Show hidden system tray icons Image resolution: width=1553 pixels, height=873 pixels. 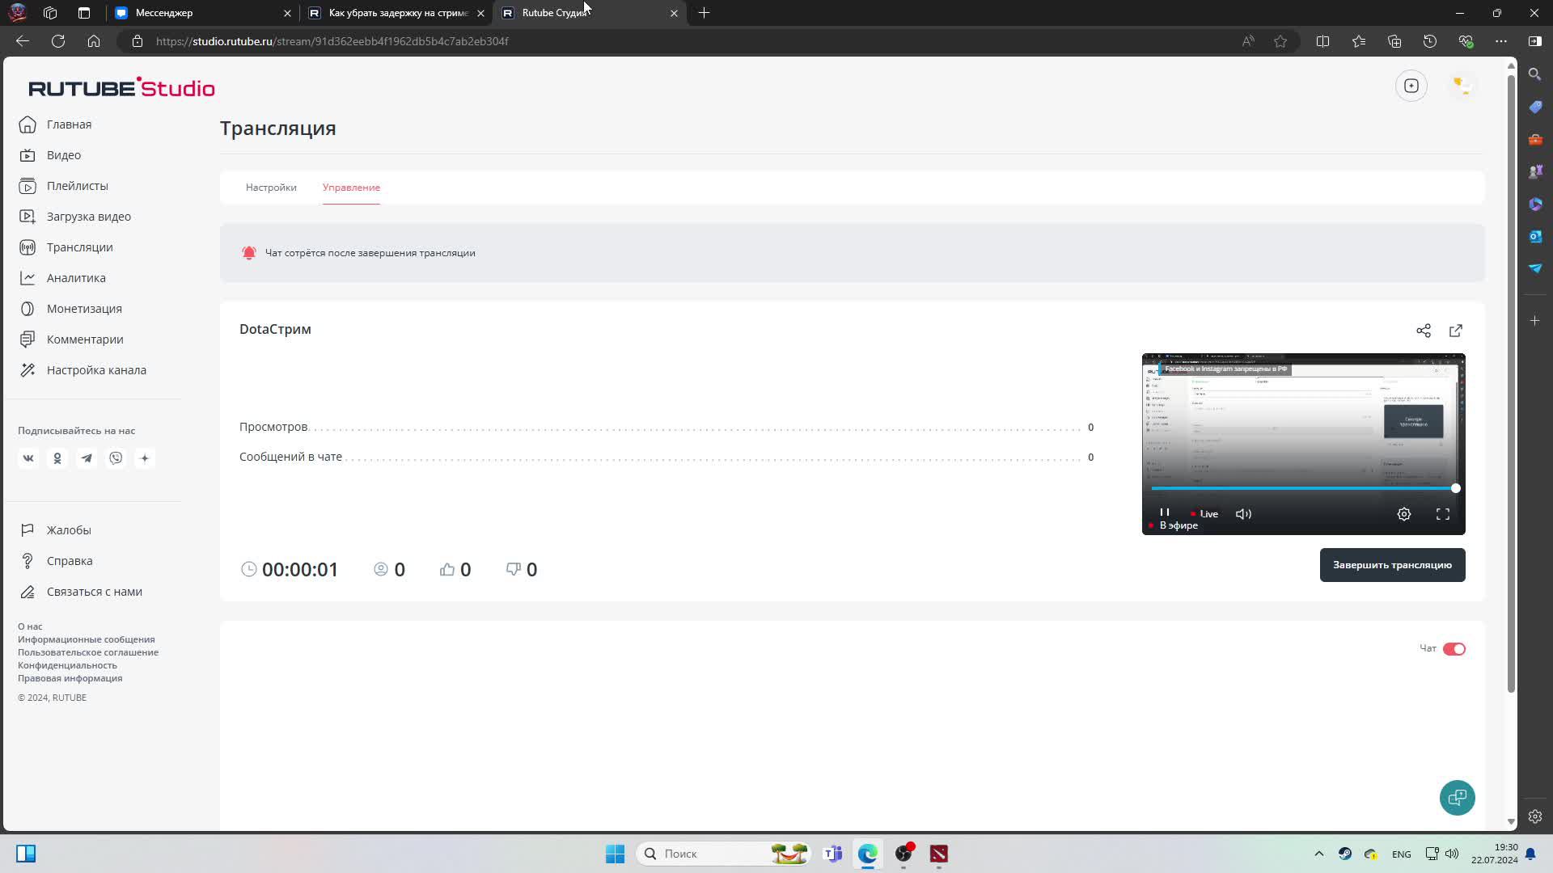click(x=1318, y=854)
